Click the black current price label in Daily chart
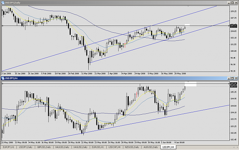This screenshot has height=150, width=239. coord(233,26)
